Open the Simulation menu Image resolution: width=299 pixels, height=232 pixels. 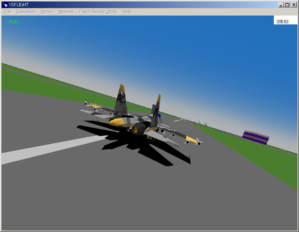click(26, 11)
